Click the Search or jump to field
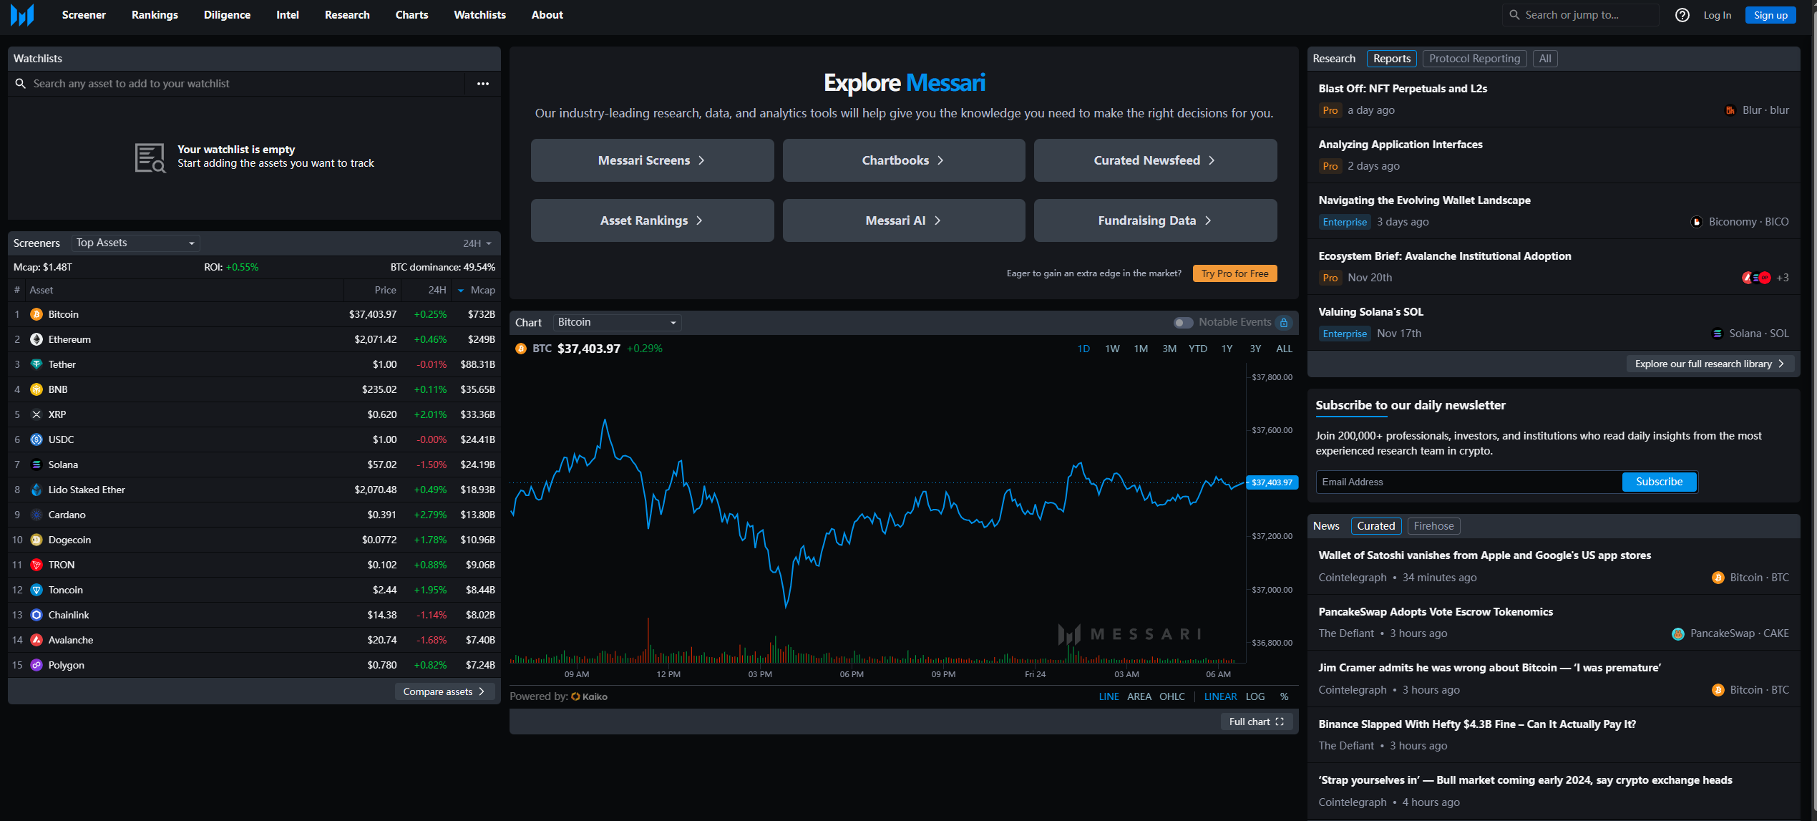The image size is (1817, 821). (1580, 15)
